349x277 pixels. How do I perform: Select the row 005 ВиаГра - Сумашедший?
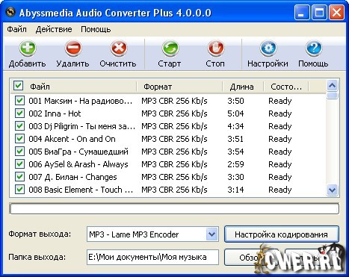pyautogui.click(x=168, y=152)
